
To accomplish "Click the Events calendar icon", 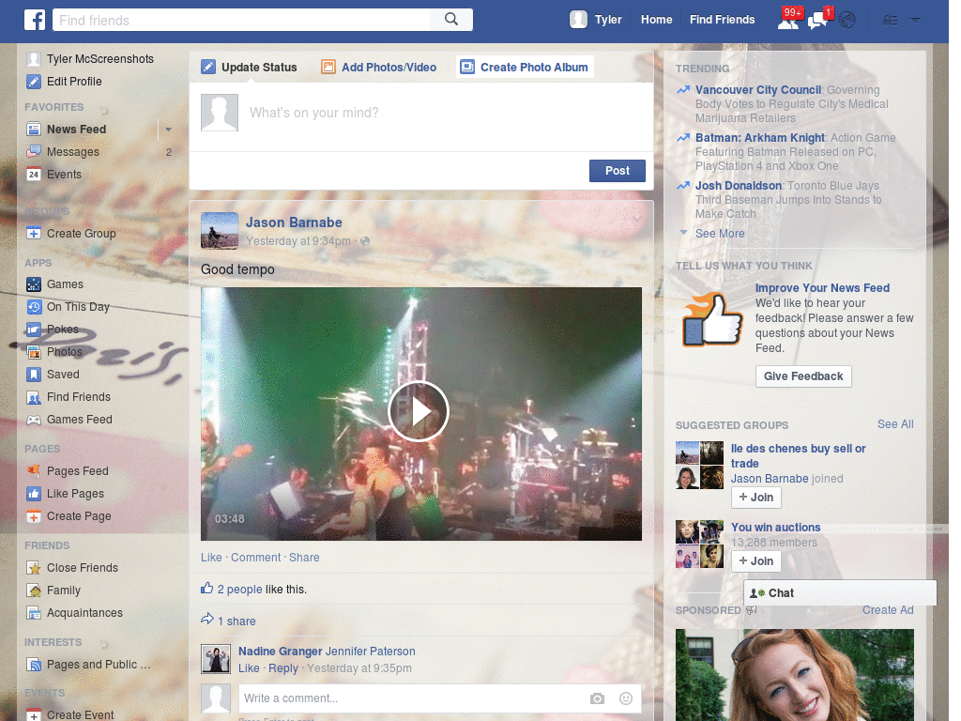I will coord(34,175).
